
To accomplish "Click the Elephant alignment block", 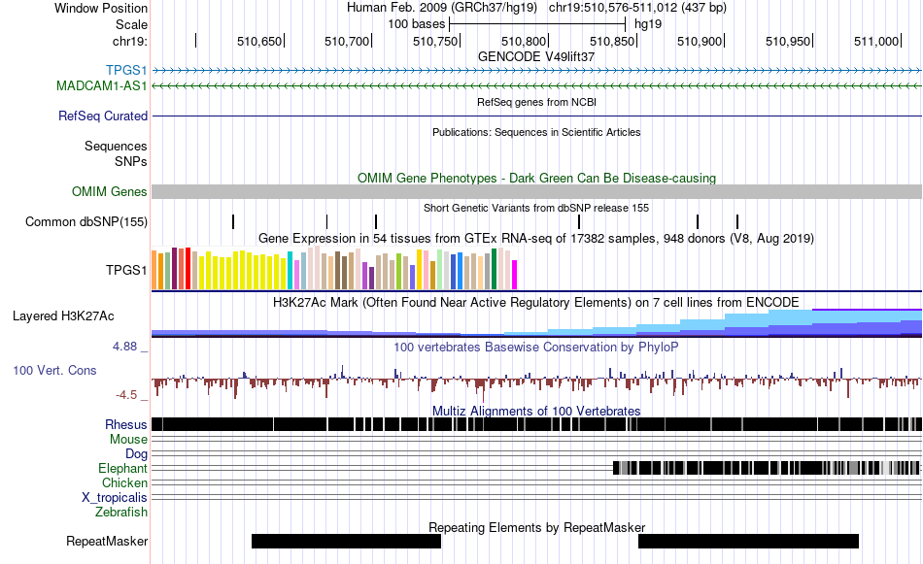I will pyautogui.click(x=766, y=468).
